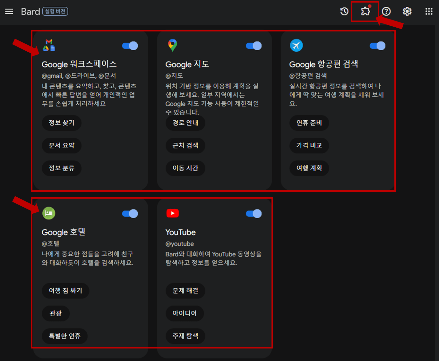
Task: Click the Google Flights airplane icon
Action: click(x=297, y=45)
